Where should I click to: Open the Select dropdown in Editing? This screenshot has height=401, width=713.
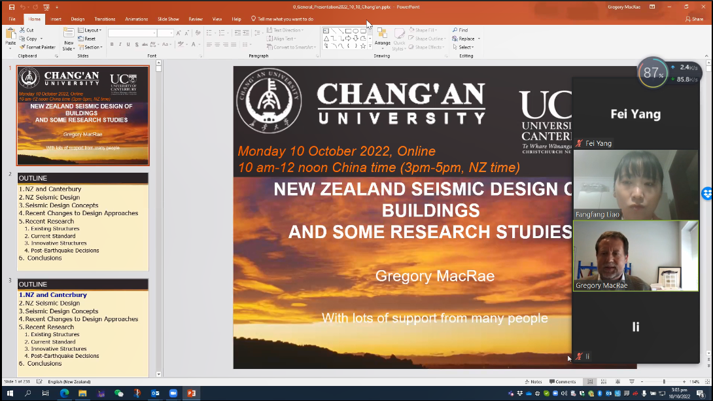[x=463, y=47]
